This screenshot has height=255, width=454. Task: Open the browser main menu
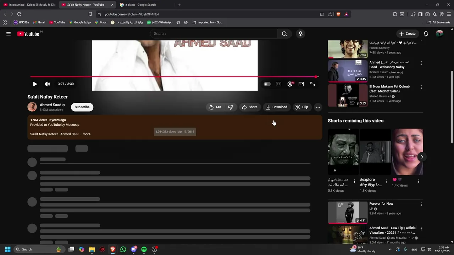(449, 14)
